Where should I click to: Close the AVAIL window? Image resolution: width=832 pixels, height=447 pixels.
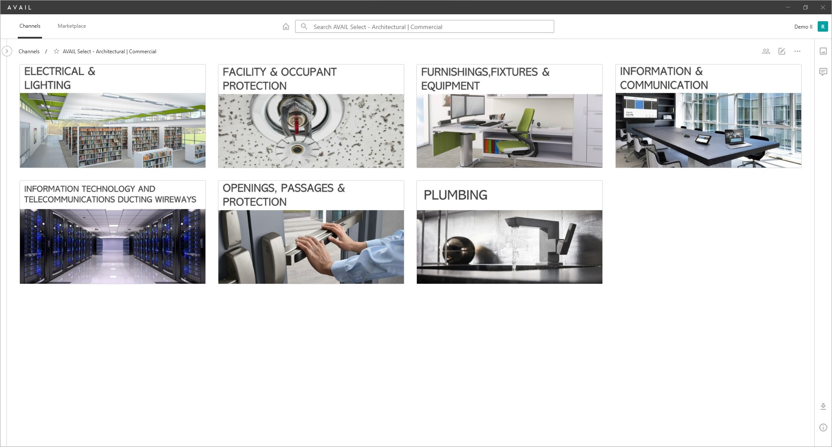click(x=822, y=7)
